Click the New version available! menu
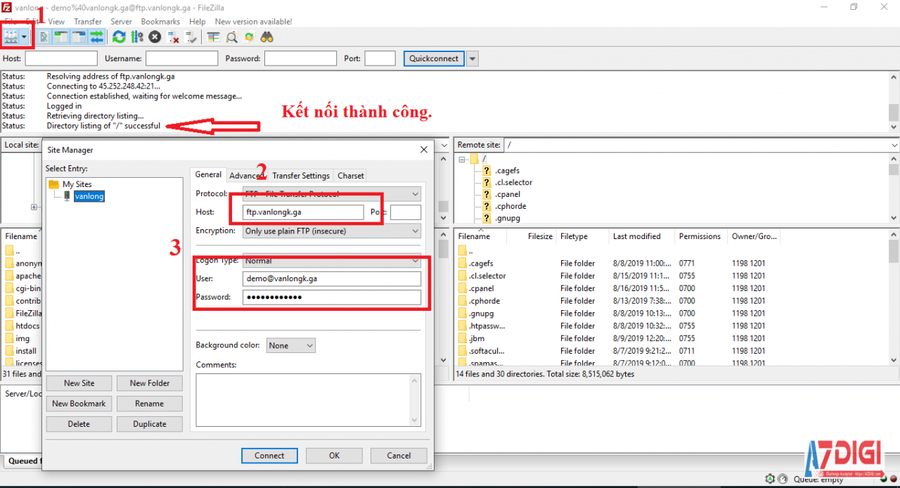This screenshot has width=900, height=488. (x=252, y=22)
